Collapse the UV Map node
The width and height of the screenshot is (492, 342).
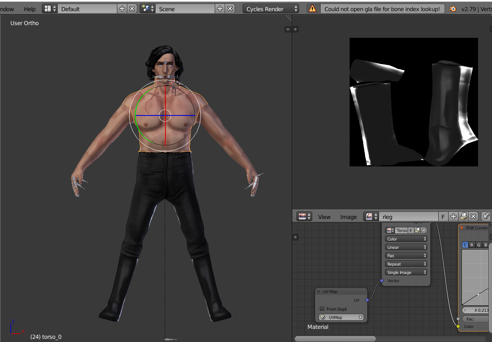(319, 291)
